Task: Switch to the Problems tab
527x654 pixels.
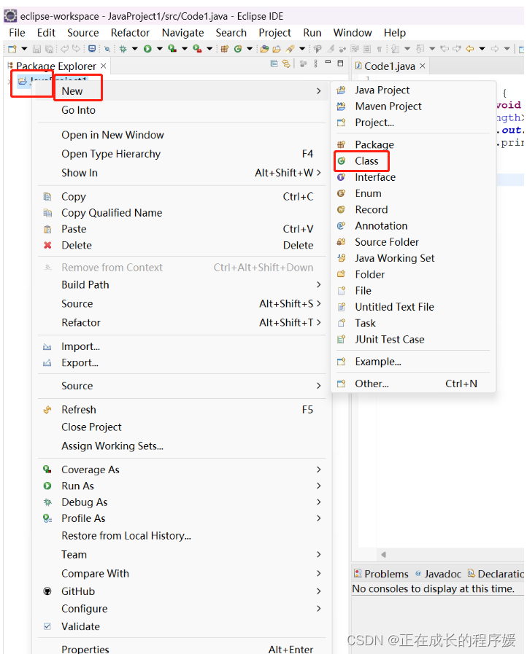Action: pyautogui.click(x=381, y=574)
